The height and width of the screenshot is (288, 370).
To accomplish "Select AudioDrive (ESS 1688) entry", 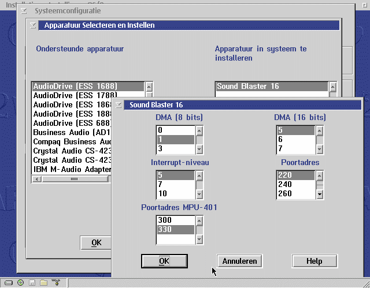I will (88, 87).
